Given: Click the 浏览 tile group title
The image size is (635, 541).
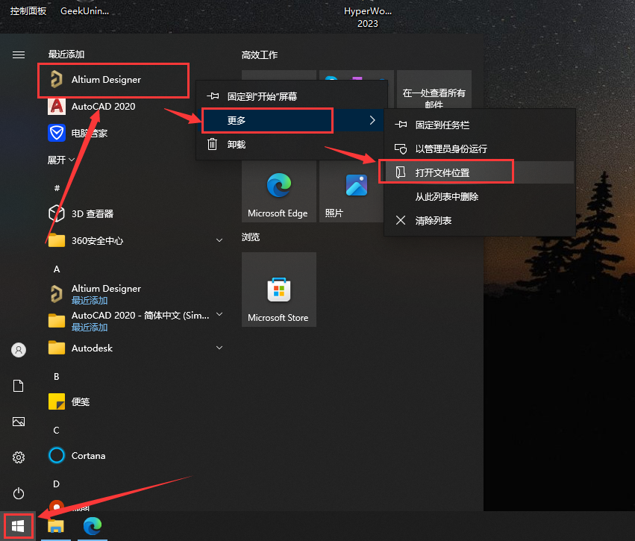Looking at the screenshot, I should tap(251, 237).
